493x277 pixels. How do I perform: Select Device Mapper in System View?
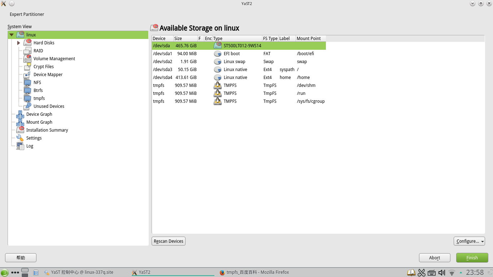48,74
